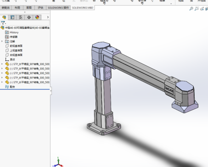
Task: Expand the 注解 annotations folder
Action: [x=2, y=41]
